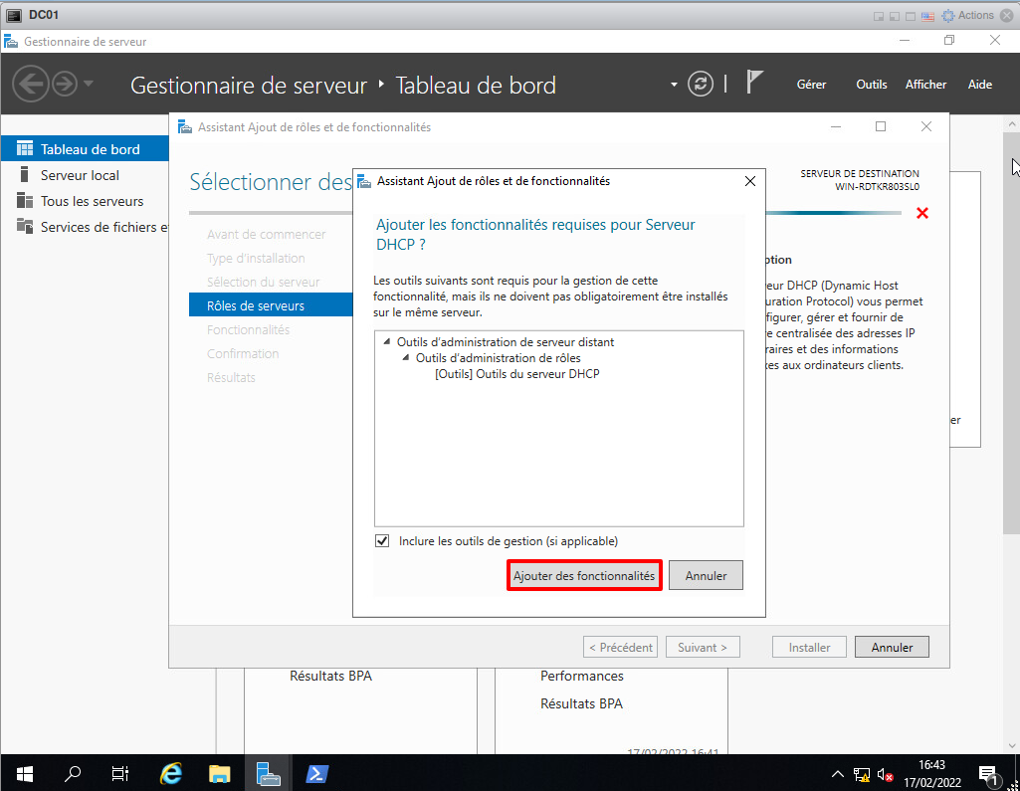
Task: Click Ajouter des fonctionnalités button
Action: pos(584,576)
